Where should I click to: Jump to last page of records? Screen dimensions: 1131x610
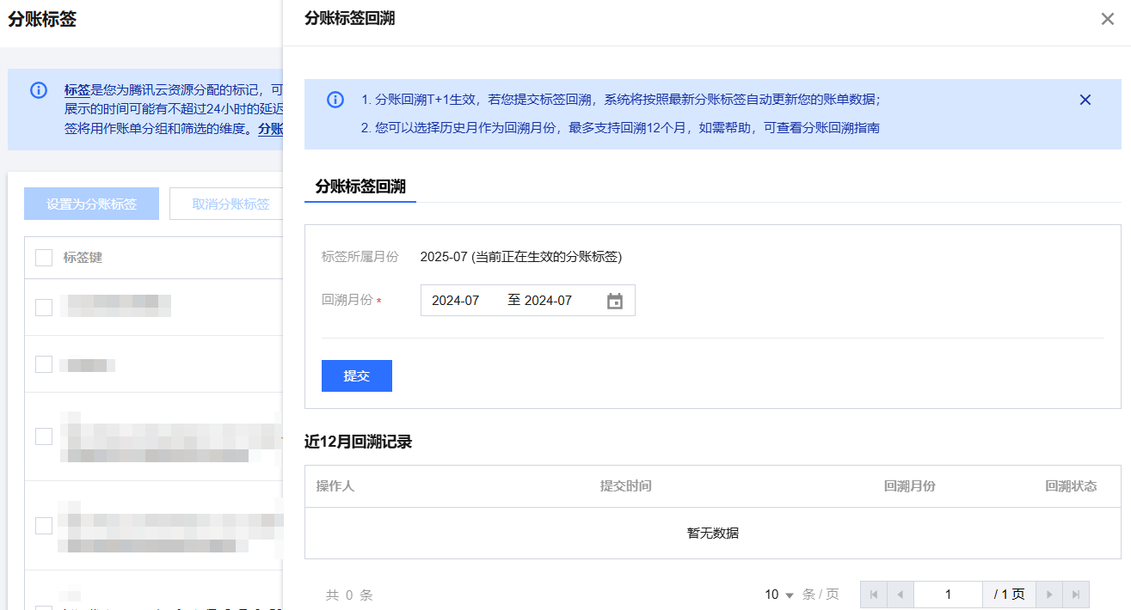(x=1075, y=595)
